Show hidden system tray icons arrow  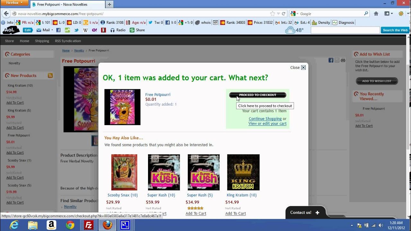[x=352, y=225]
